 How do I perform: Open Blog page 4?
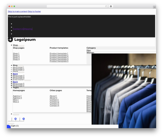click(19, 78)
